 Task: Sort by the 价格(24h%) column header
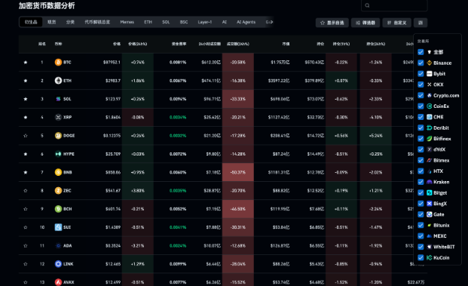[138, 44]
